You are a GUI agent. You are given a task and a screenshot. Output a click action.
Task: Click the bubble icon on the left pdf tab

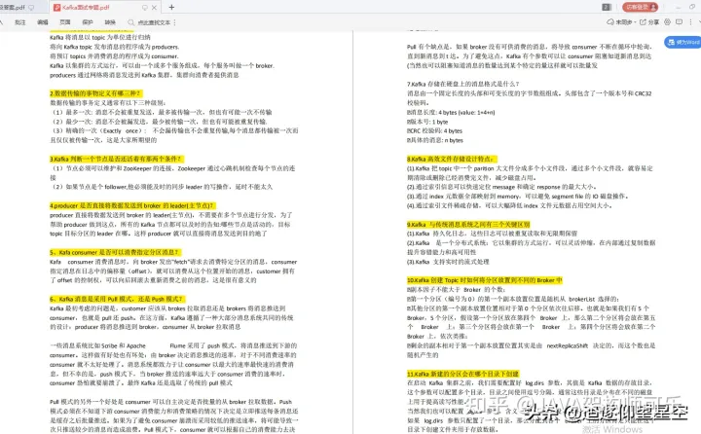point(31,8)
